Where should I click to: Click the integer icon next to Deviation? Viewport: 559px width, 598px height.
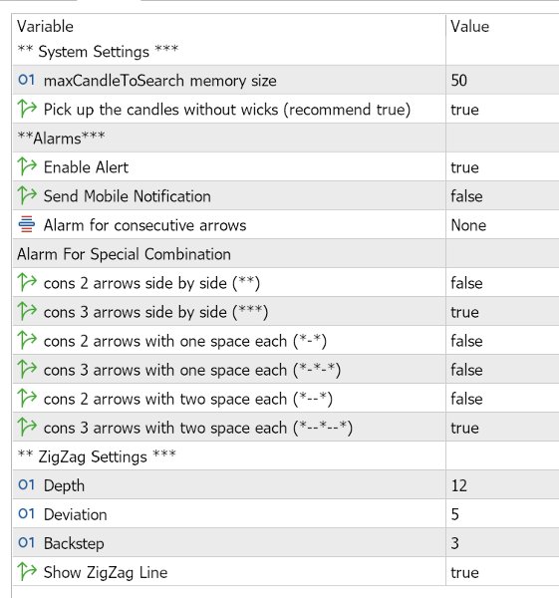click(x=26, y=514)
